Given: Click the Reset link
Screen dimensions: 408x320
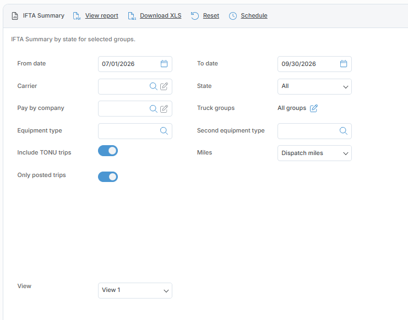Looking at the screenshot, I should 211,15.
